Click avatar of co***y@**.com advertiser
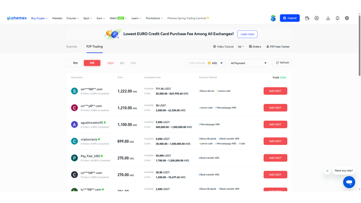 click(x=74, y=108)
